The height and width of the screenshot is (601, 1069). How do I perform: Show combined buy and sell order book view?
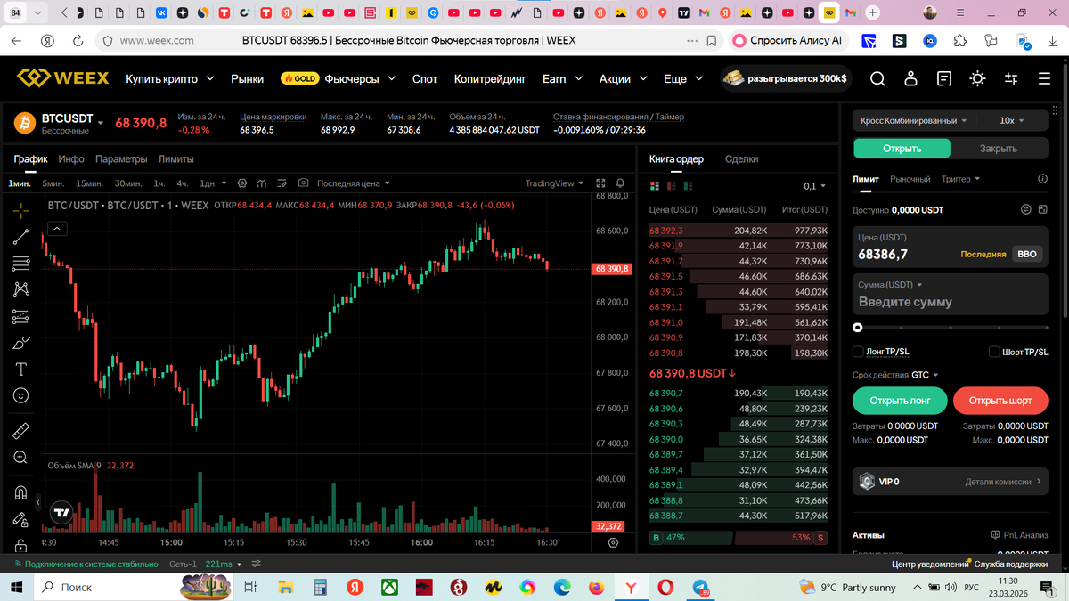[x=656, y=186]
